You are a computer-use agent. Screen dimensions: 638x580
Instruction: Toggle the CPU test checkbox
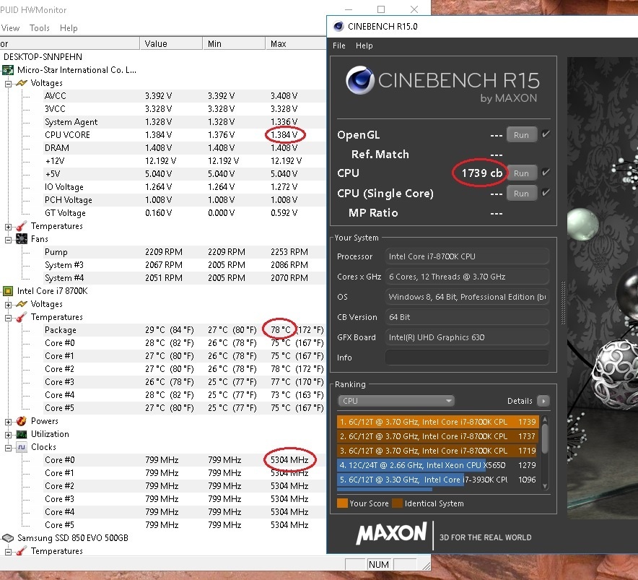point(546,173)
